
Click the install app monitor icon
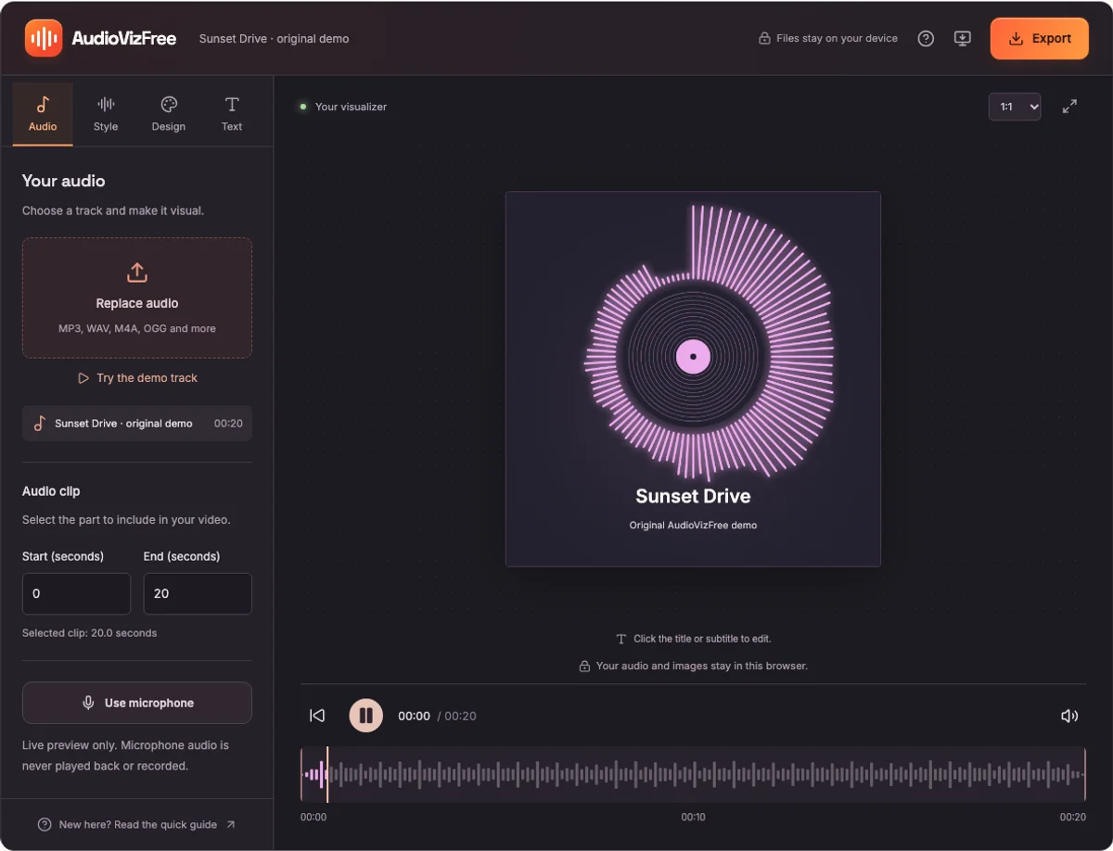click(x=963, y=39)
